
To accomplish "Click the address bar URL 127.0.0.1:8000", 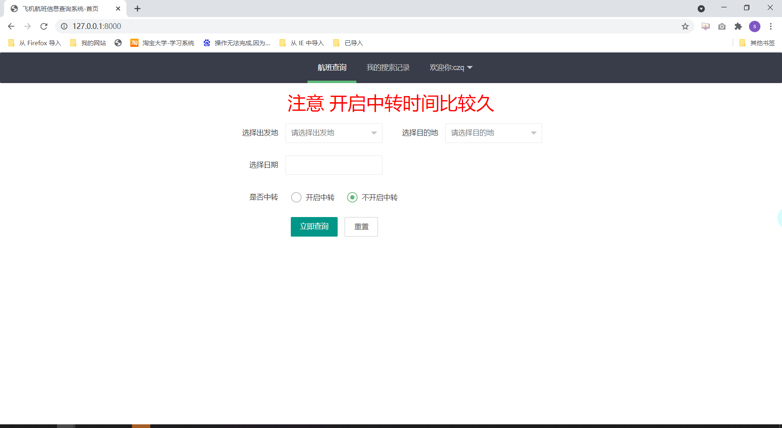I will (97, 26).
